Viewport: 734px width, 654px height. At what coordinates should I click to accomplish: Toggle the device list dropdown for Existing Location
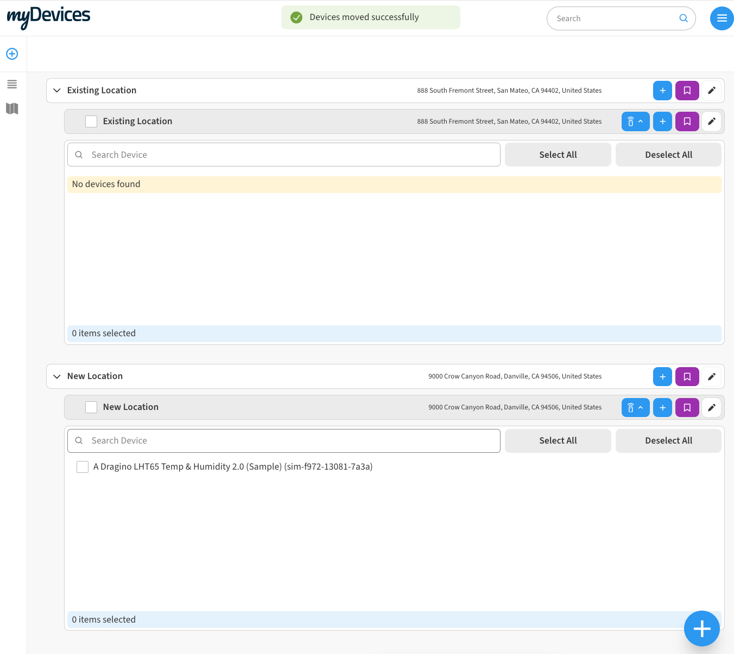(x=635, y=121)
